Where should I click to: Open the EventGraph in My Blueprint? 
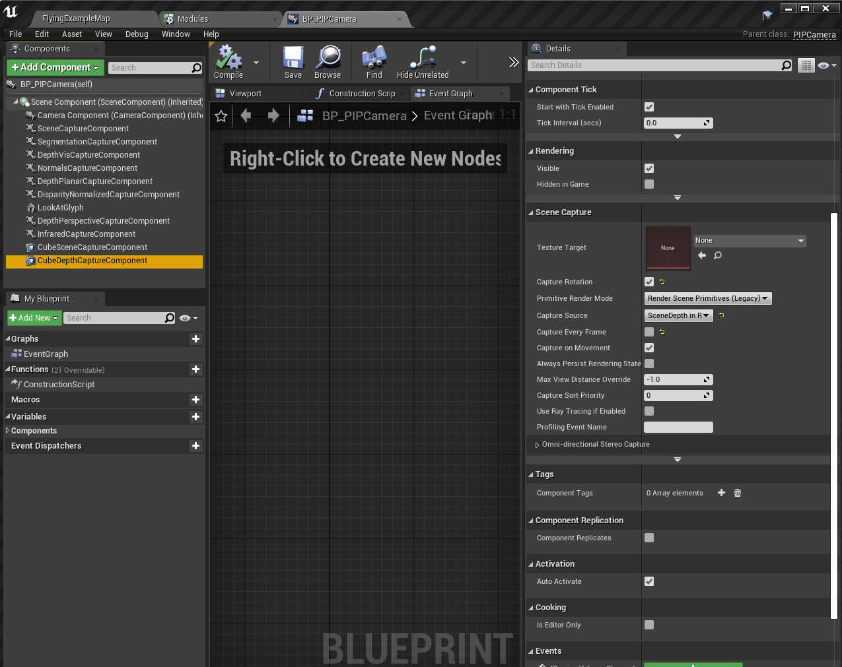pos(46,354)
